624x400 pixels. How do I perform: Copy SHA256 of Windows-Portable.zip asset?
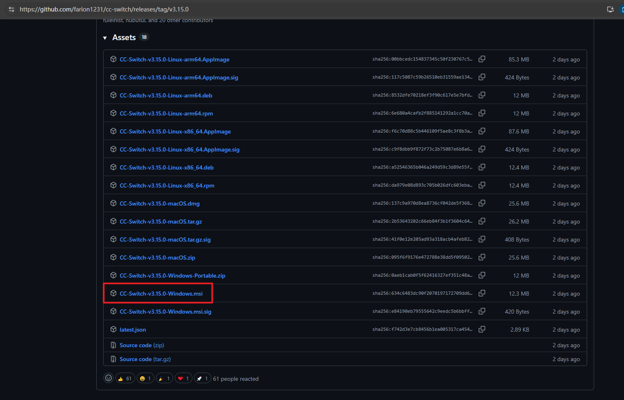click(x=482, y=275)
